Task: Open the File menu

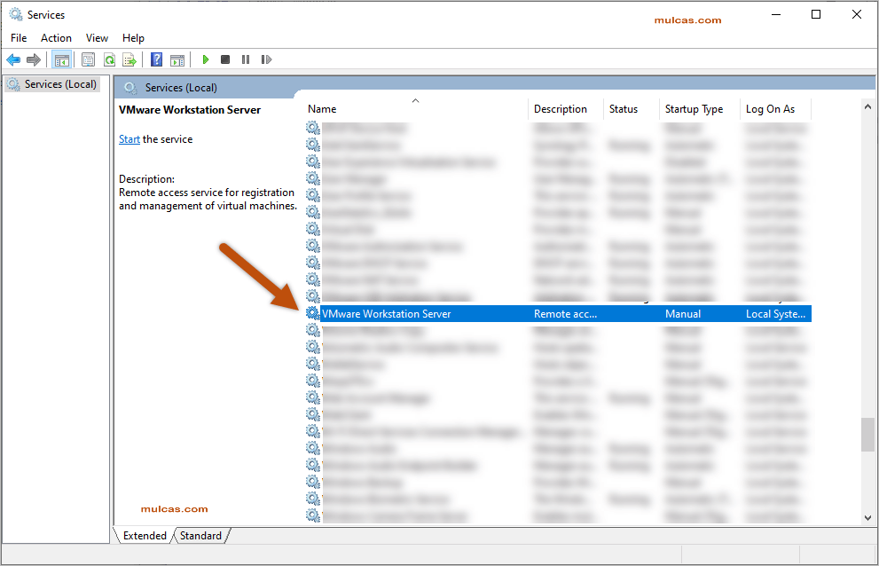Action: click(x=19, y=38)
